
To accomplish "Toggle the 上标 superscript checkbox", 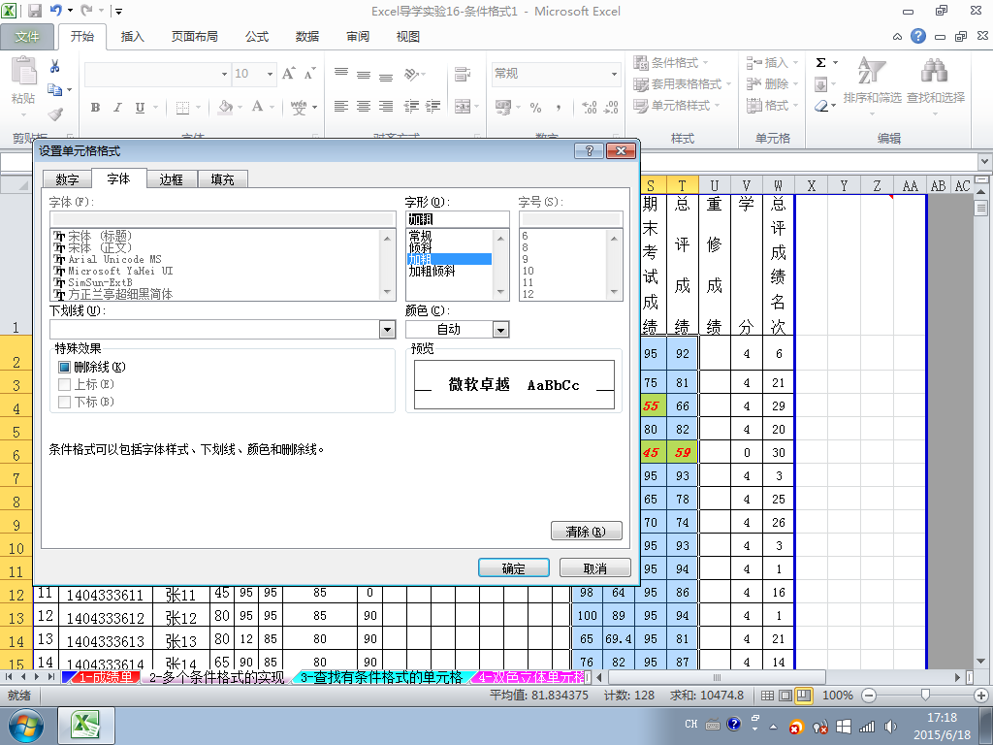I will [64, 384].
